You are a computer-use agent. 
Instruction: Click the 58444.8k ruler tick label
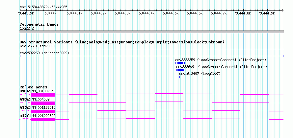point(243,13)
